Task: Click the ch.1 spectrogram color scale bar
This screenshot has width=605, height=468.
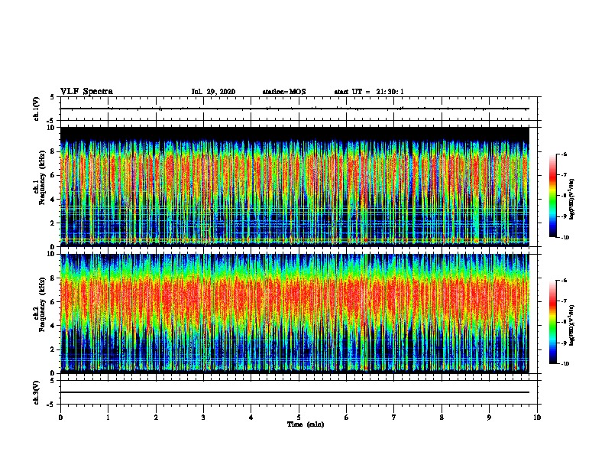Action: tap(552, 196)
